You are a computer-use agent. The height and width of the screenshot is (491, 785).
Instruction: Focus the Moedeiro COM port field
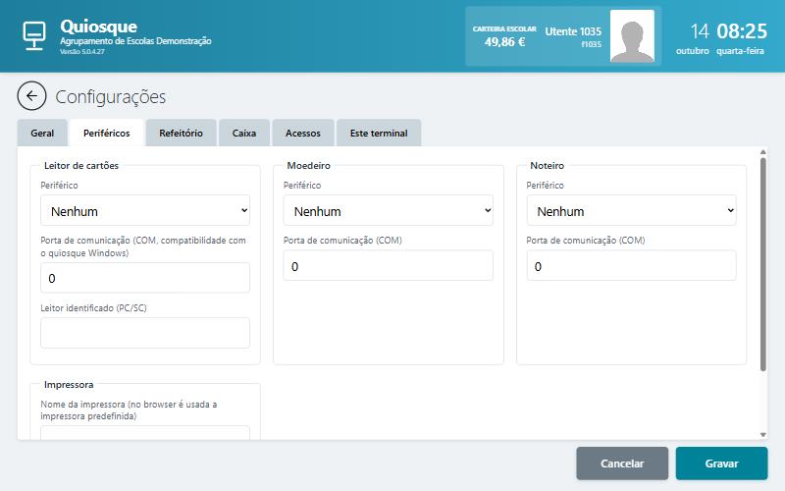[x=388, y=265]
